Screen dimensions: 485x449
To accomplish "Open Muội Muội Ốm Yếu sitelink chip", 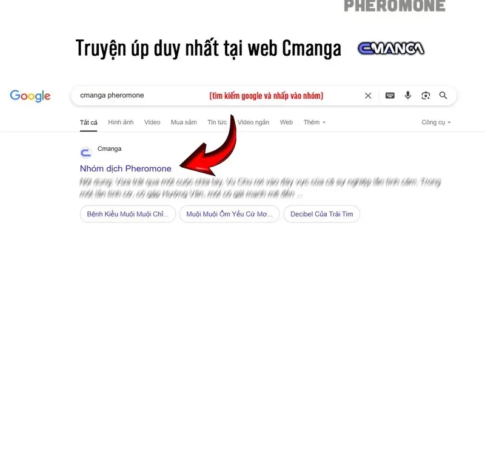I will coord(230,214).
